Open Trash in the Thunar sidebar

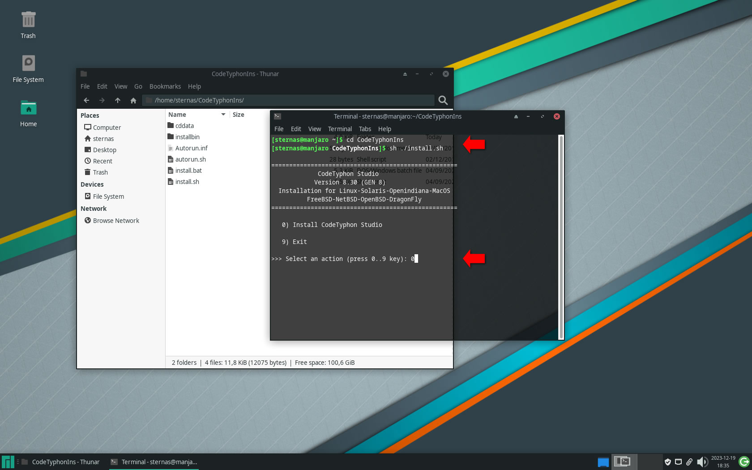[96, 172]
